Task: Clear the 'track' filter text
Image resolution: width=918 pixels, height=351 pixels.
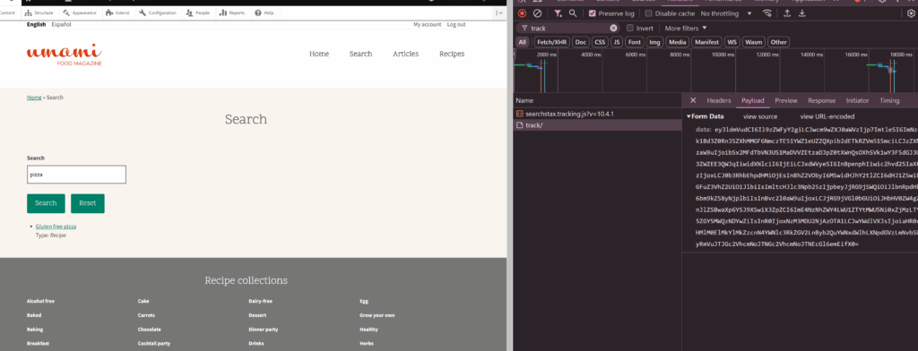Action: [613, 28]
